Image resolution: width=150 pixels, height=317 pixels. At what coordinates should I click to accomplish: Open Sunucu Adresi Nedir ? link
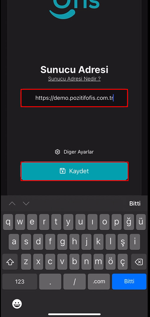click(74, 79)
